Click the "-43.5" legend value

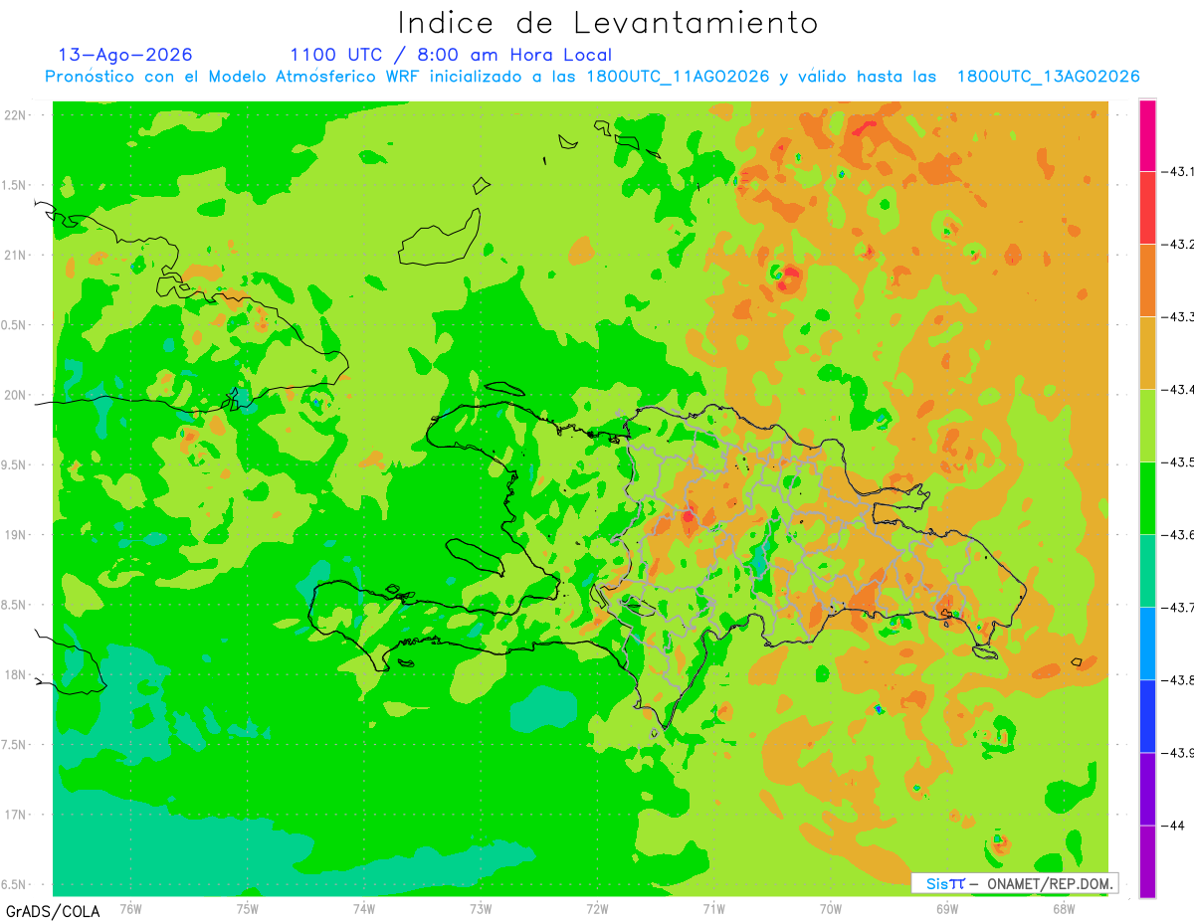coord(1177,462)
